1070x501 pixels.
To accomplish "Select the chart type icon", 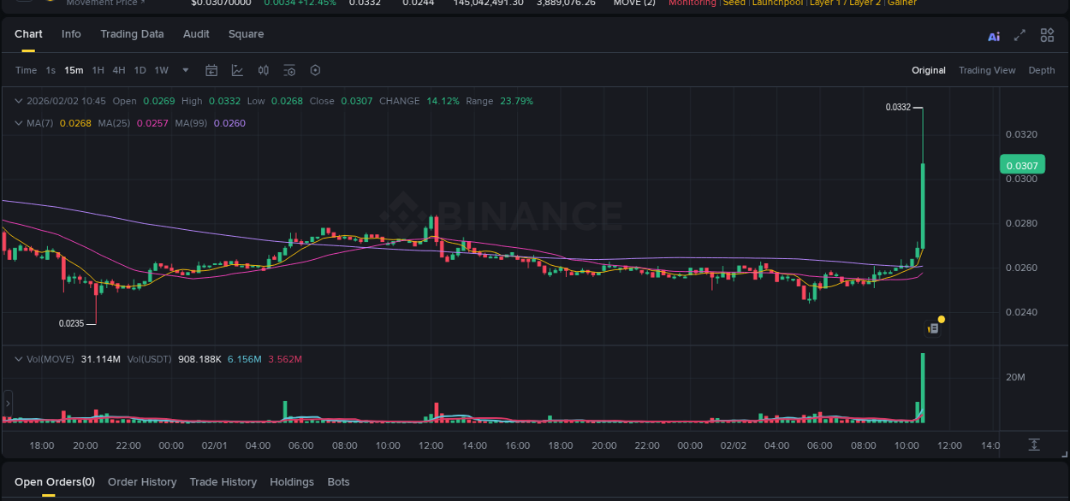I will [x=237, y=70].
